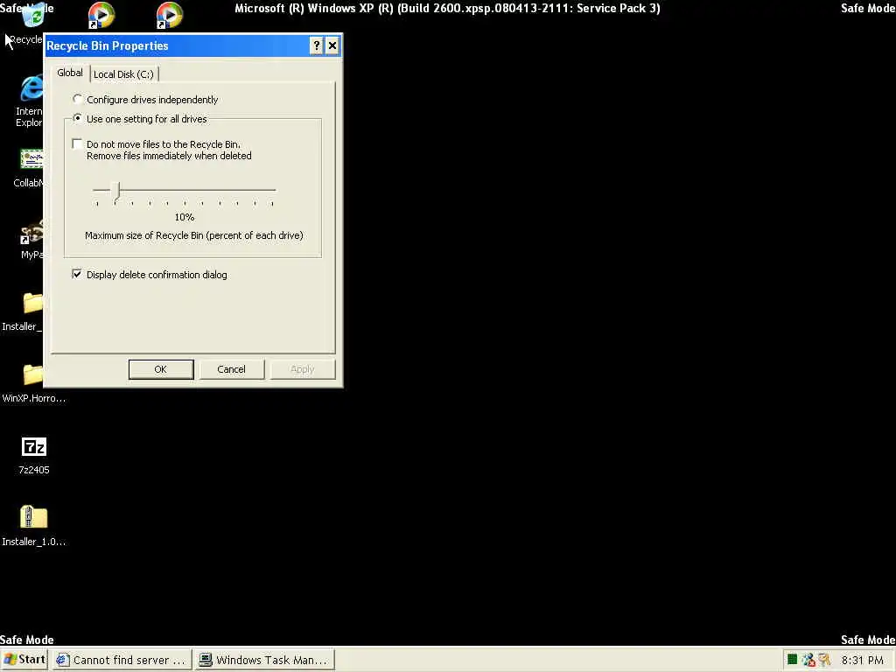Select the second media player shortcut icon

click(x=170, y=16)
